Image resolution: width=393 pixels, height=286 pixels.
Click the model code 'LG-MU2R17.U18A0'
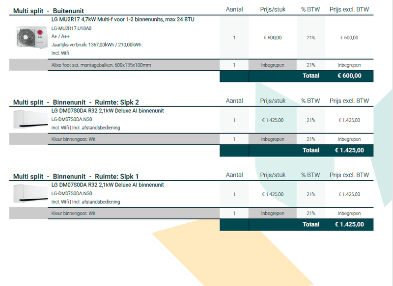pos(71,28)
